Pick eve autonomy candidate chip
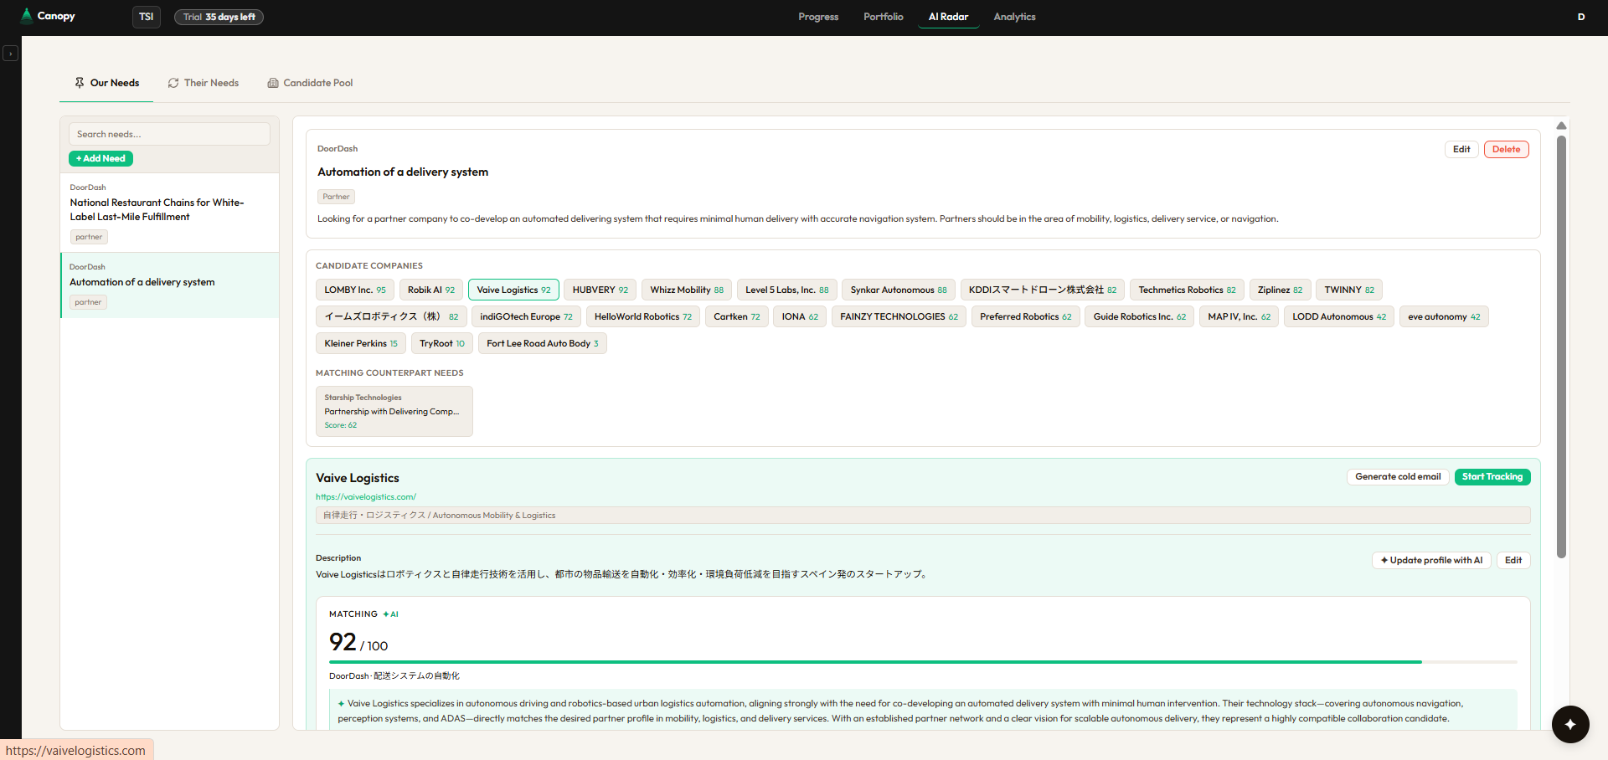 click(1444, 316)
